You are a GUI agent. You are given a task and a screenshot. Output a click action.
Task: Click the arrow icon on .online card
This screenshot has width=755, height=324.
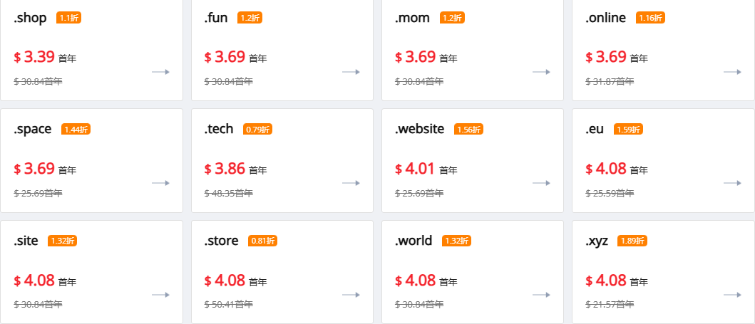click(732, 72)
